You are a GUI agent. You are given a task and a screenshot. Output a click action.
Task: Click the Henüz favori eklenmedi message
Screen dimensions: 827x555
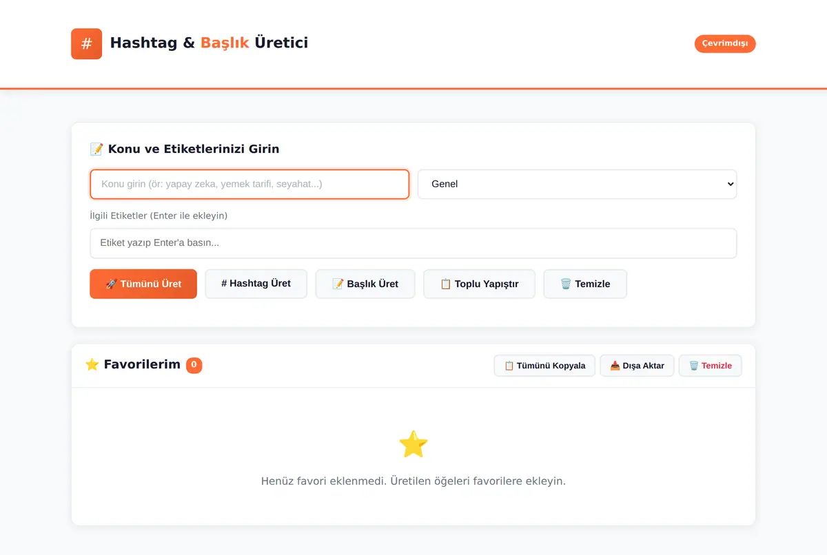pos(413,481)
